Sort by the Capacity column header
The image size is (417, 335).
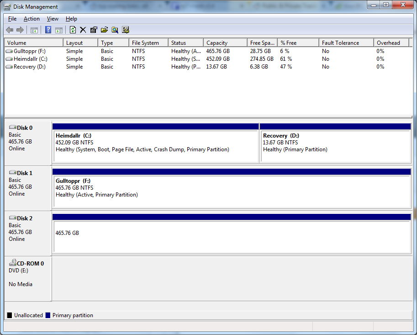point(226,43)
